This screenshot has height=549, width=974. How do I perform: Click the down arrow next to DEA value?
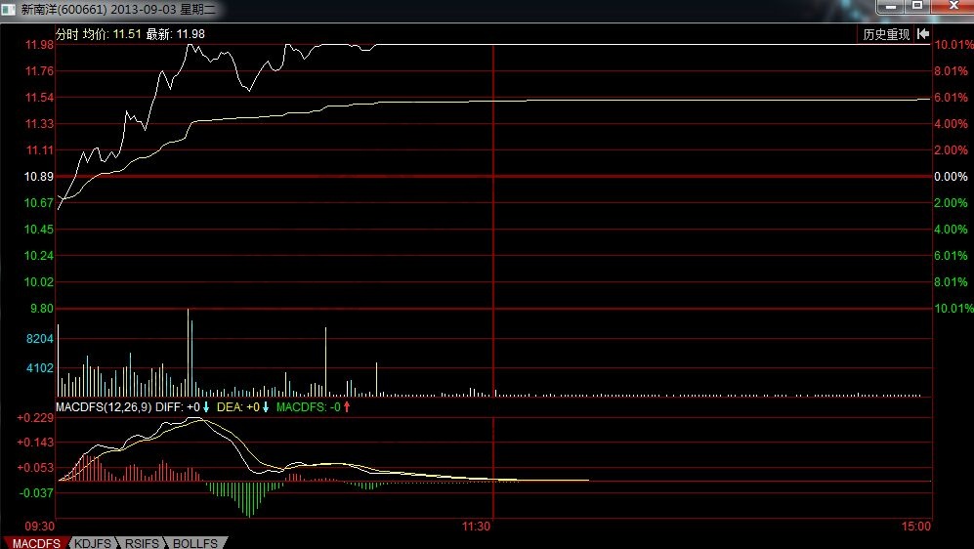[265, 406]
